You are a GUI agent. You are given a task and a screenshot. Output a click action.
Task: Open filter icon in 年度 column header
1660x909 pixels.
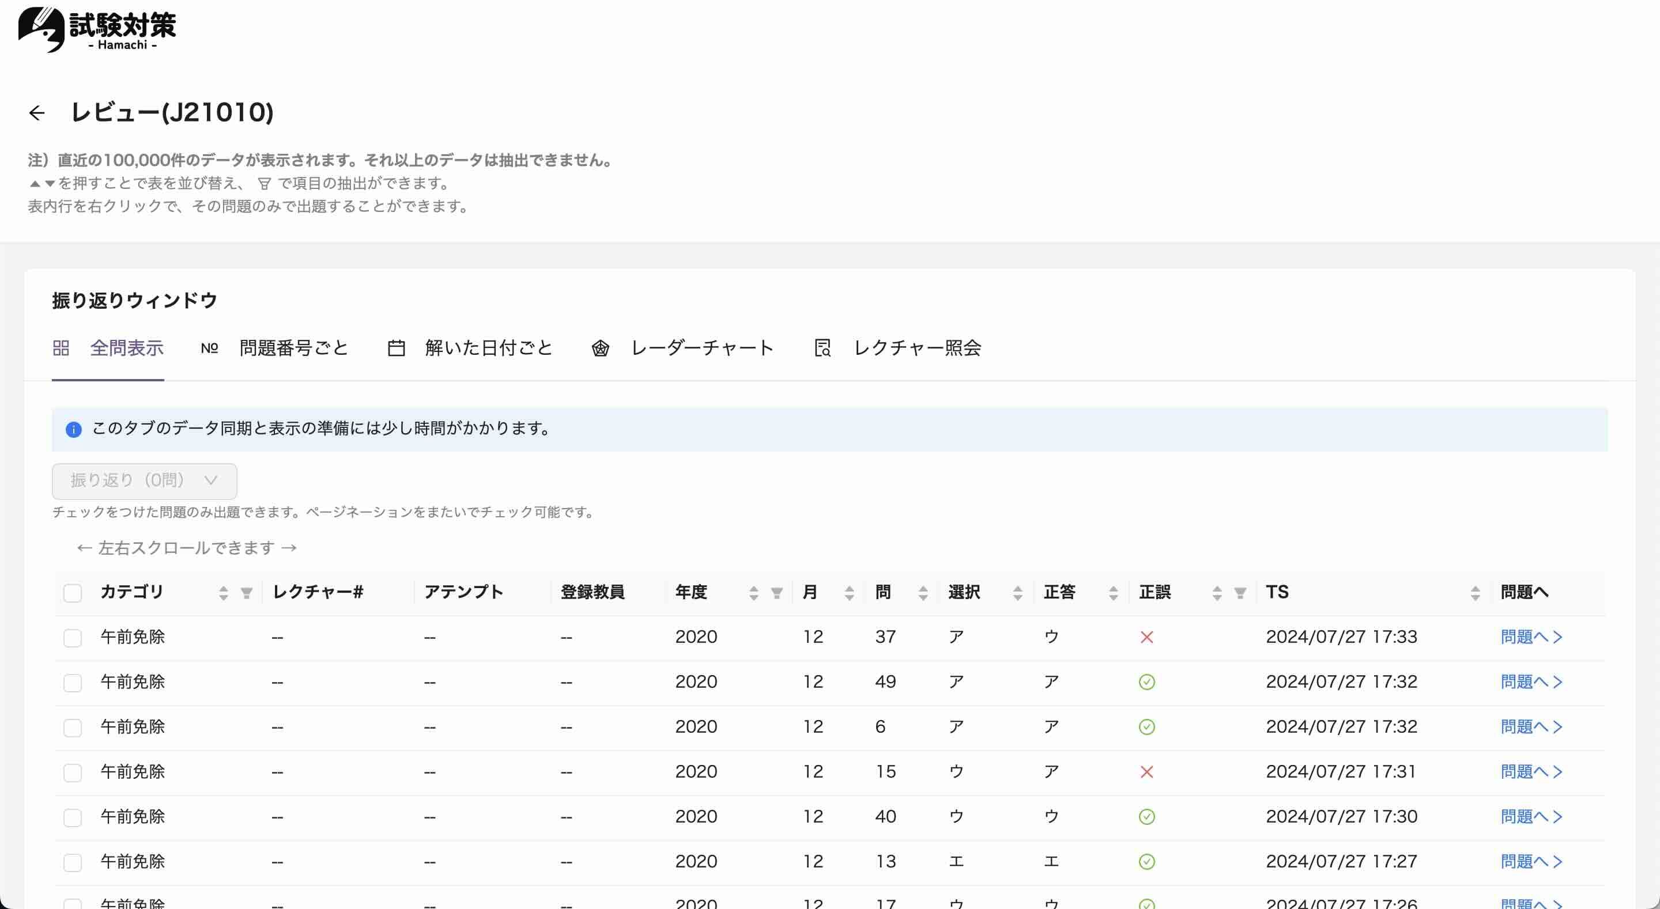(776, 593)
